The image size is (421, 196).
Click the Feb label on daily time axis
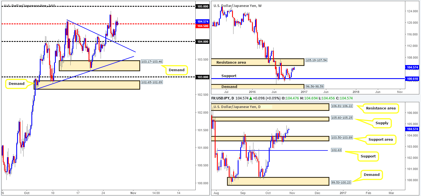pyautogui.click(x=368, y=193)
